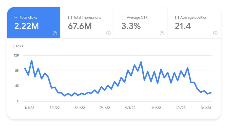The height and width of the screenshot is (128, 228).
Task: Open help icon in Total clicks card
Action: 55,33
